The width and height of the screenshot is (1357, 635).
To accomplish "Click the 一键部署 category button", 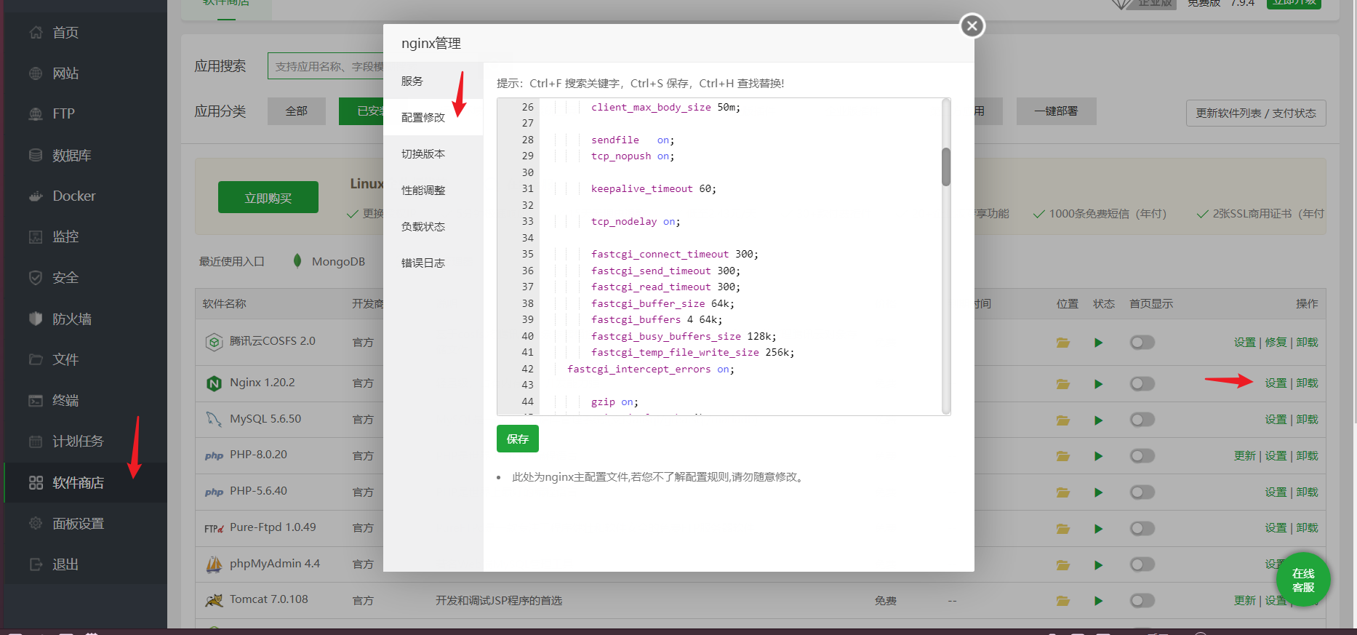I will coord(1056,111).
